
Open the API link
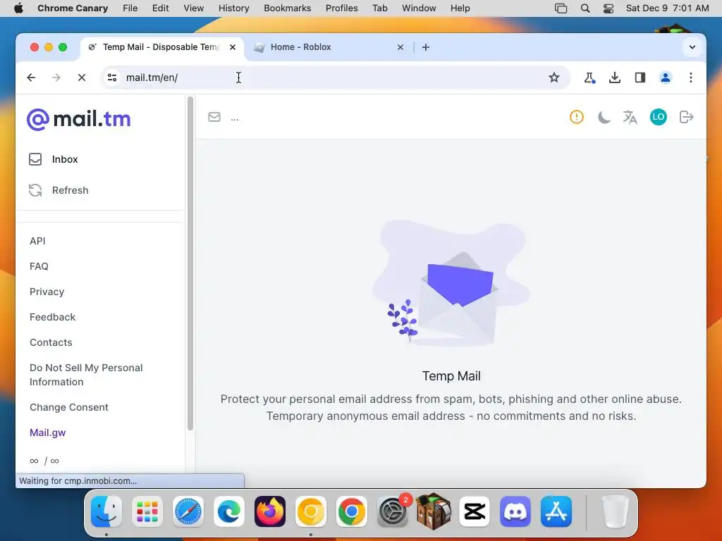click(37, 241)
